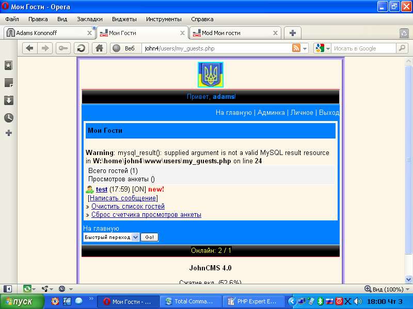
Task: Open the Google search engine selector dropdown
Action: [x=323, y=48]
